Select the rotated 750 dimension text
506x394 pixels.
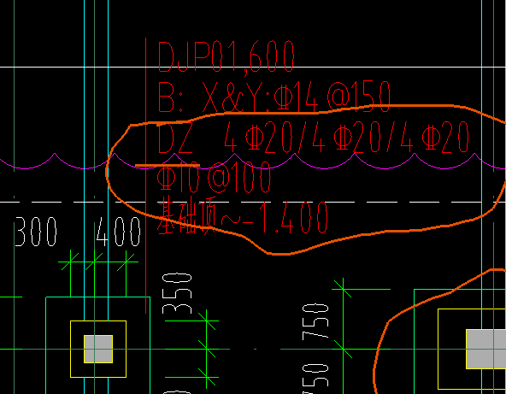pyautogui.click(x=315, y=322)
